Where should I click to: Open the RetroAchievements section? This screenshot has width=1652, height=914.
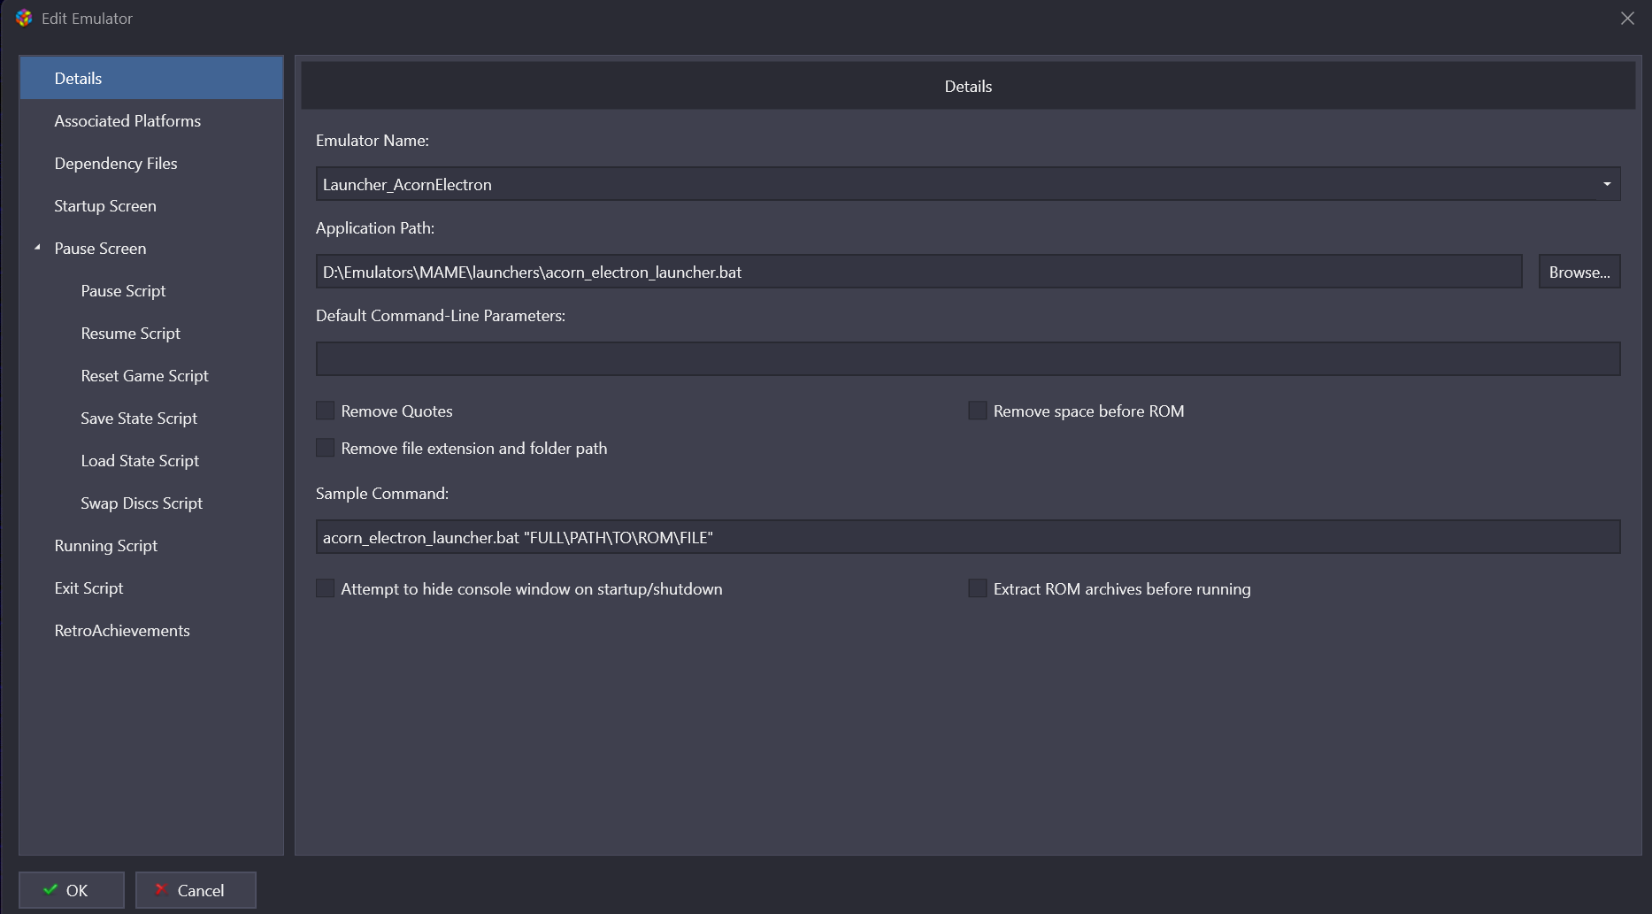tap(122, 631)
